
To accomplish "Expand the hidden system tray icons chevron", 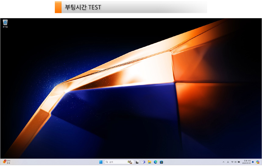I will (224, 162).
